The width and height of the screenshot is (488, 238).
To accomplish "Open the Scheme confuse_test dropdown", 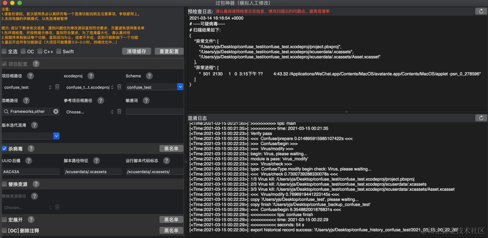I will point(154,87).
